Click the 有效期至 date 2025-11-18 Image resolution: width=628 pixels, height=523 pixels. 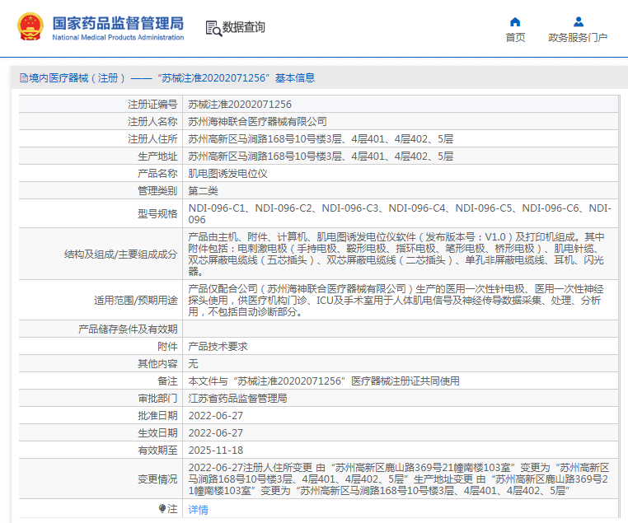pyautogui.click(x=216, y=451)
